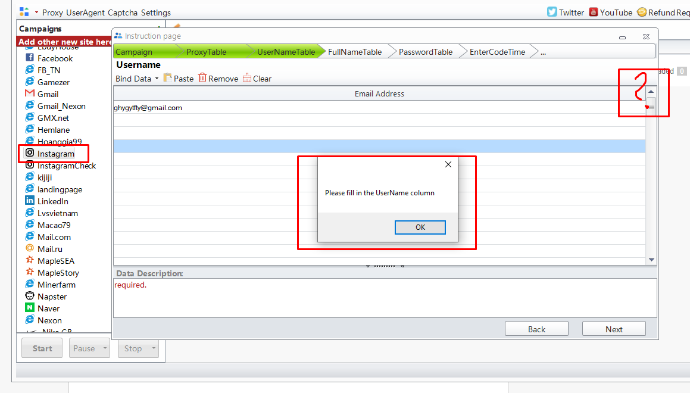
Task: Click the Paste clipboard icon
Action: coord(168,78)
